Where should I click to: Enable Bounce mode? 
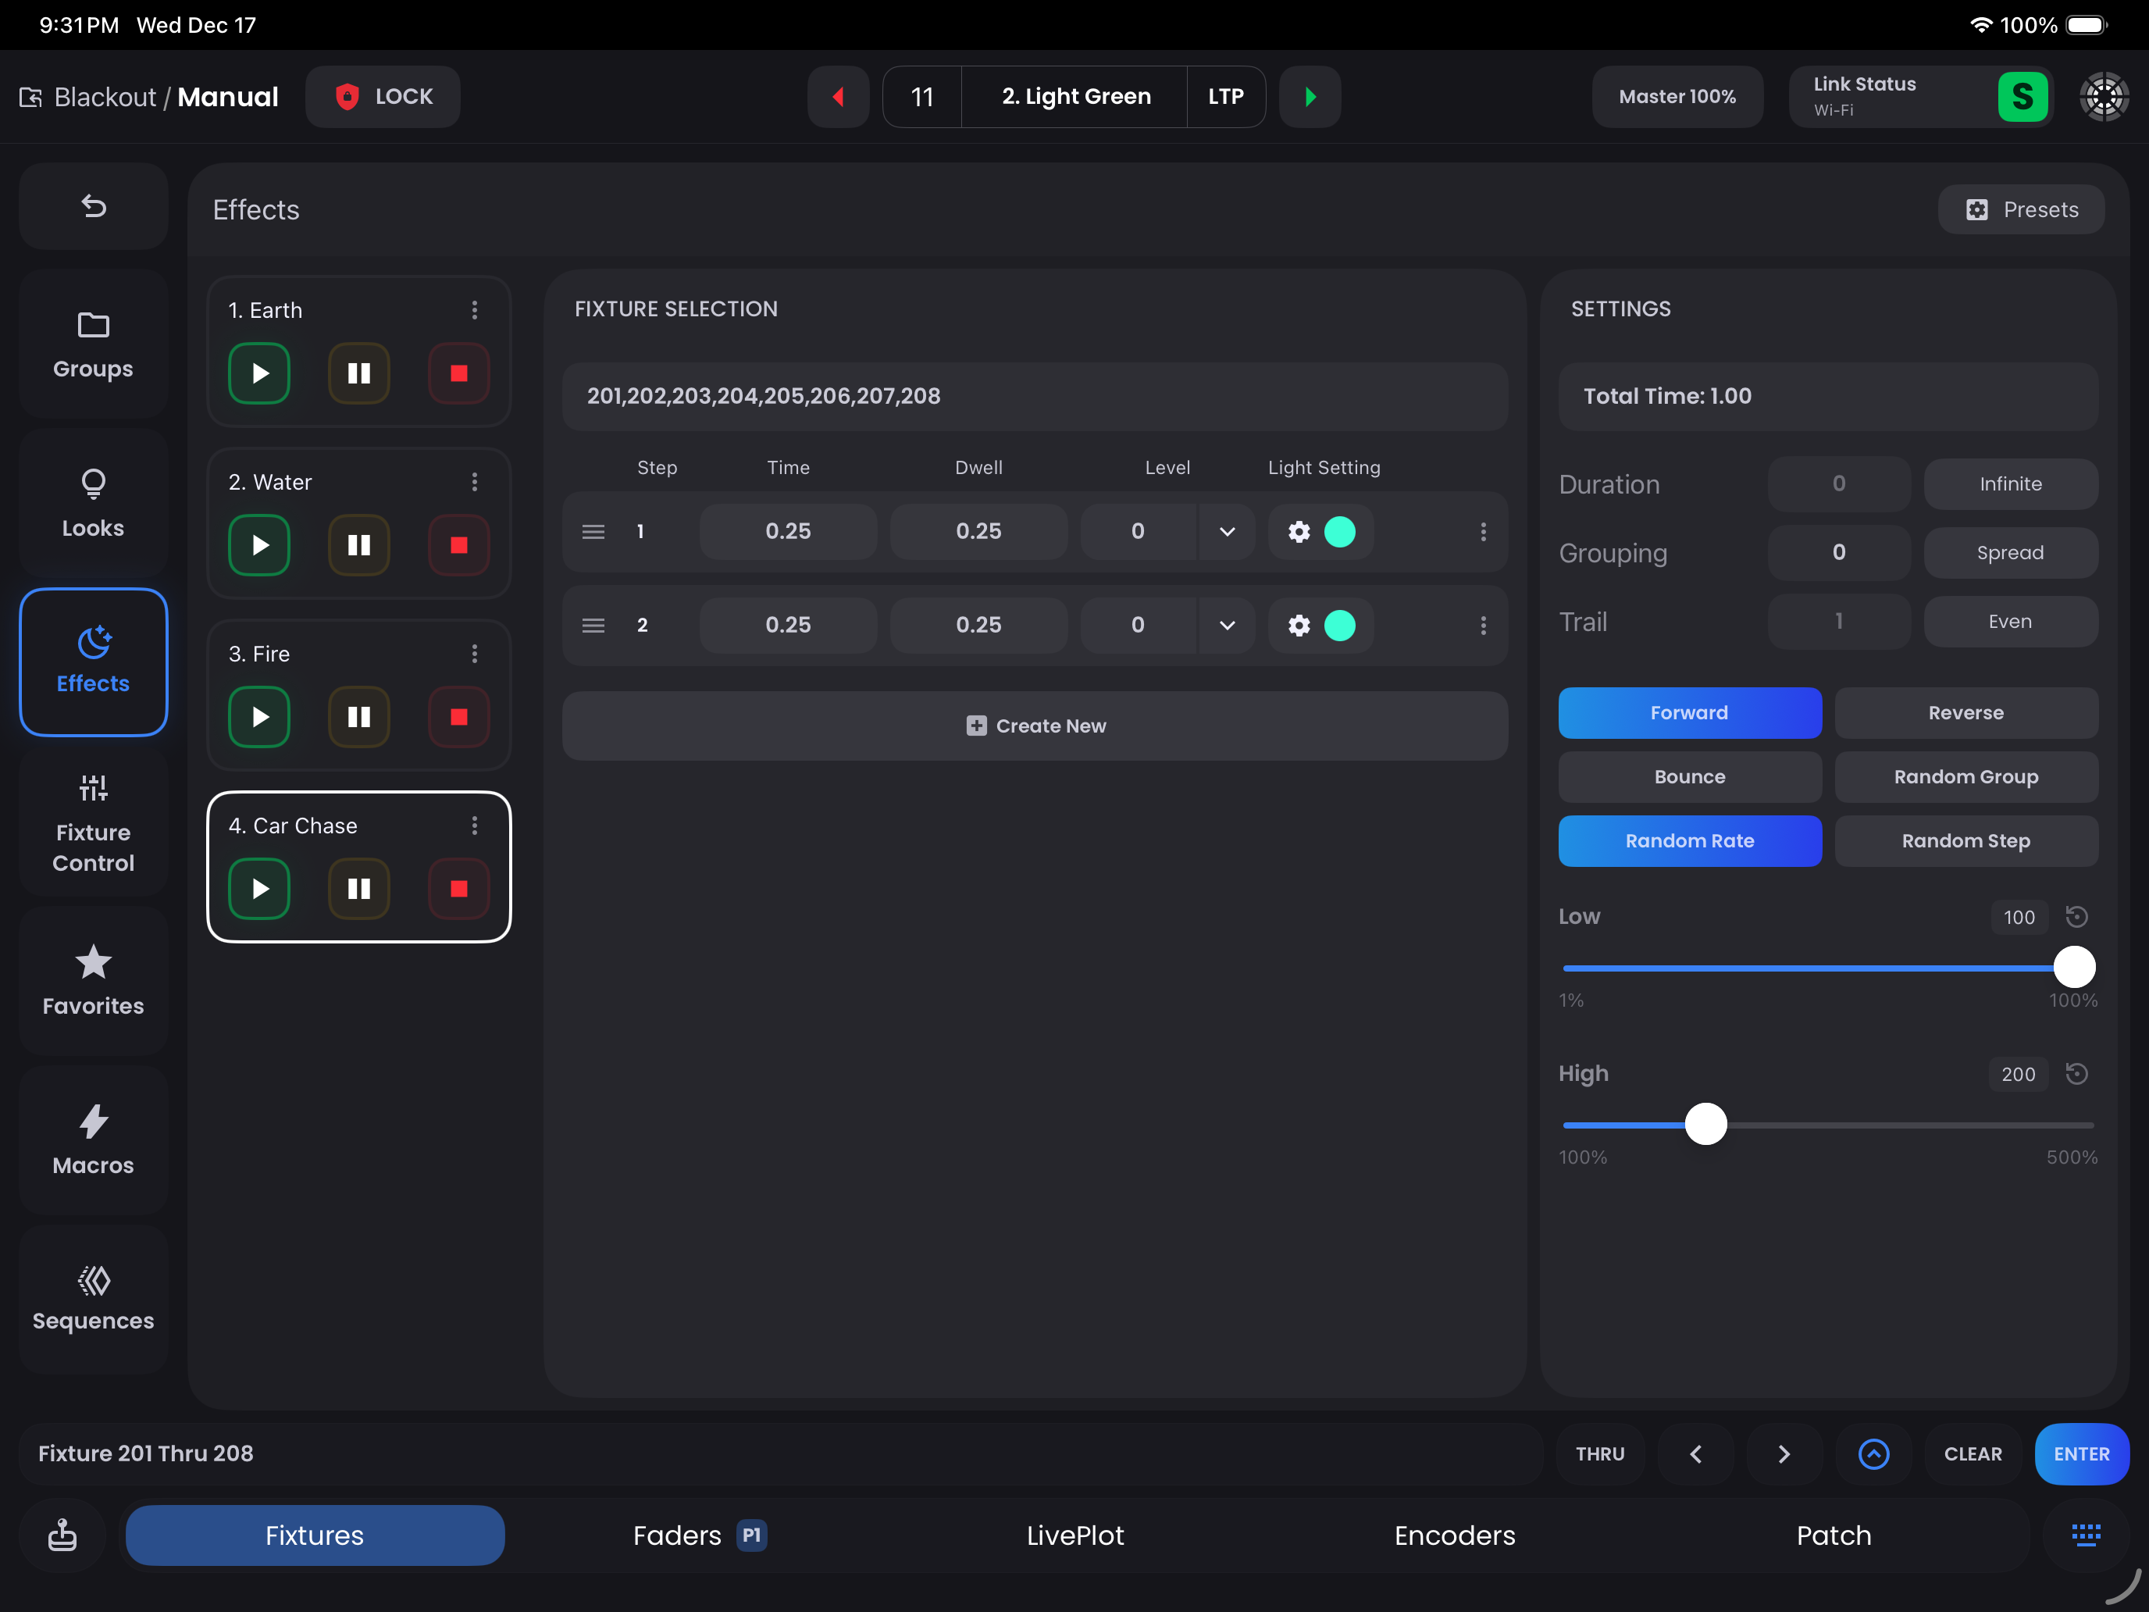pos(1690,776)
